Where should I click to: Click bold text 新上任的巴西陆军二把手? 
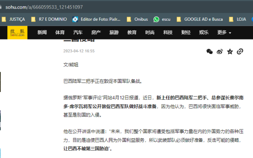point(182,98)
